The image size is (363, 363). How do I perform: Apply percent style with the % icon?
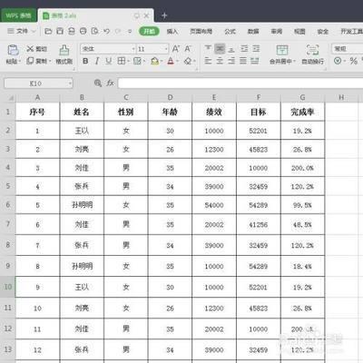pyautogui.click(x=353, y=61)
